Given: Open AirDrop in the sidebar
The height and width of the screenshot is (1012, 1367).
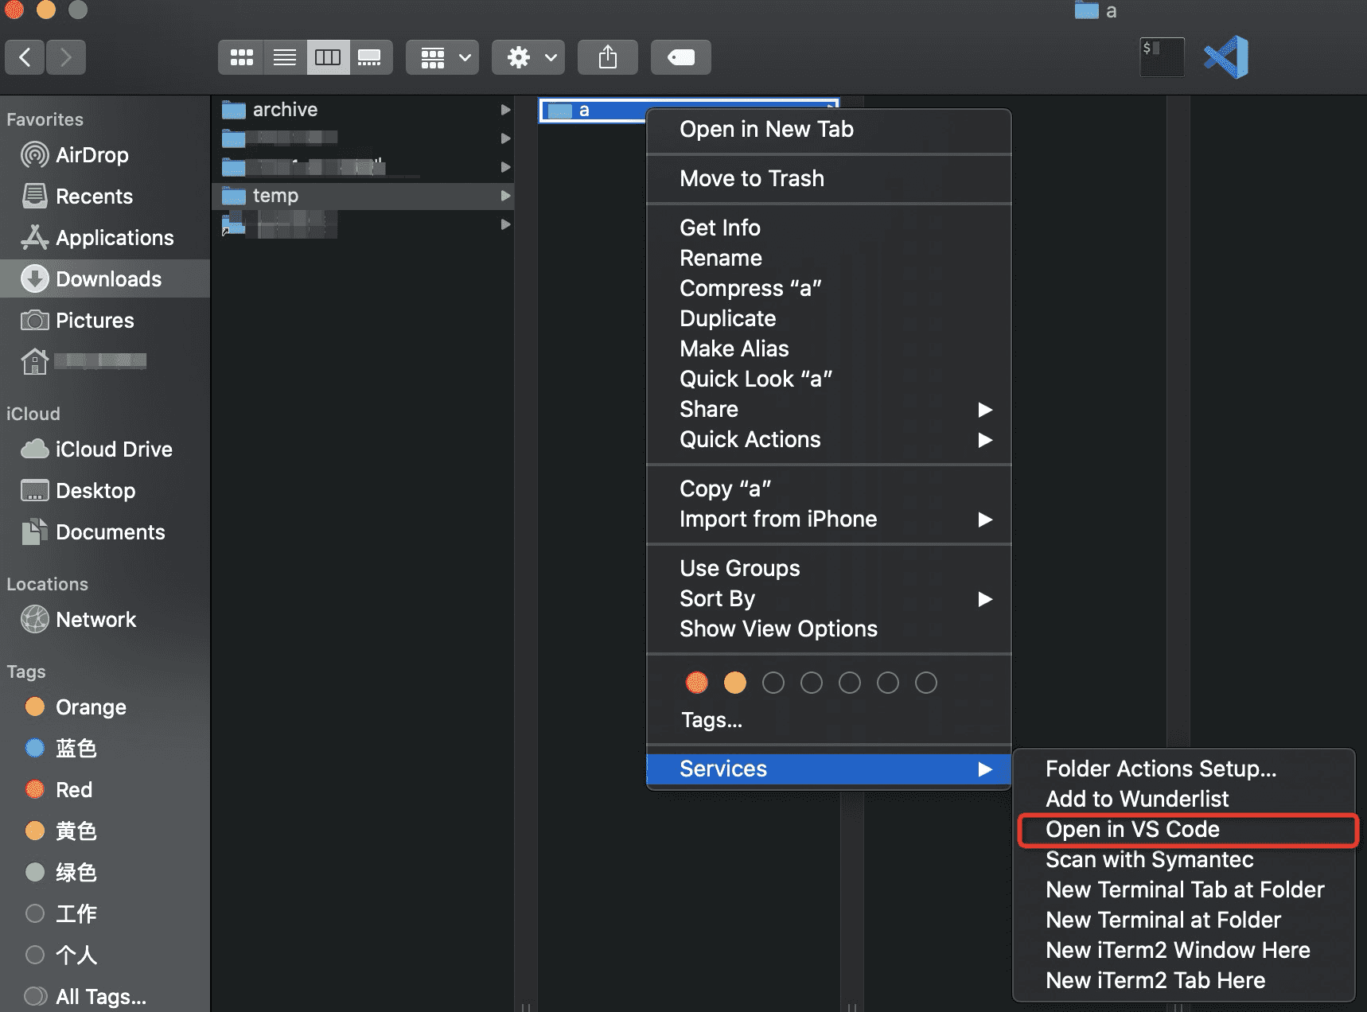Looking at the screenshot, I should [105, 155].
